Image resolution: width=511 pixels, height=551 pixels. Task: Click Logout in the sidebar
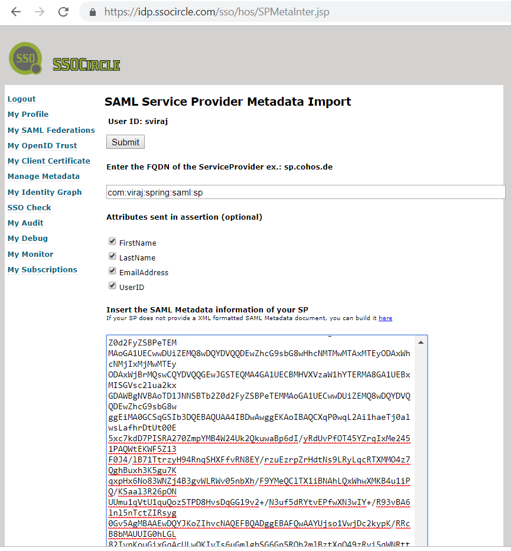(x=21, y=99)
